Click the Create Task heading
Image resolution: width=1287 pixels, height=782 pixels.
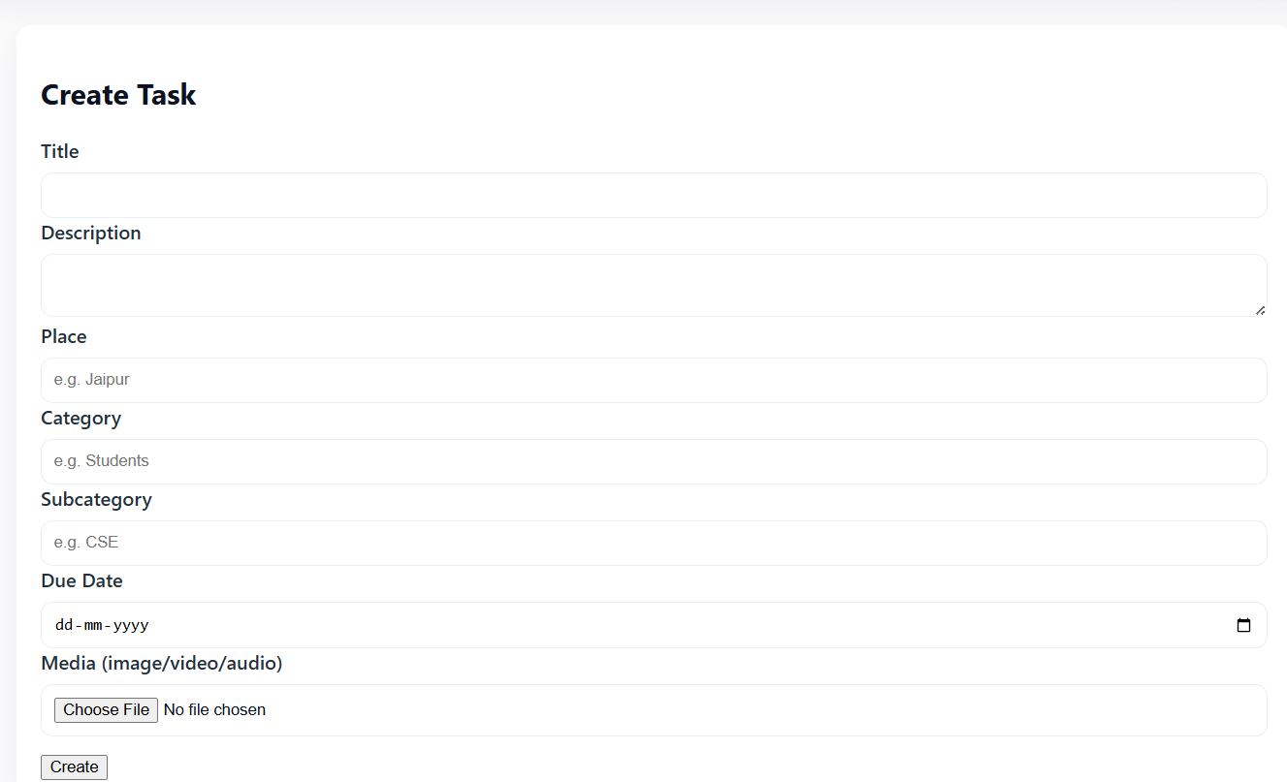click(x=118, y=95)
